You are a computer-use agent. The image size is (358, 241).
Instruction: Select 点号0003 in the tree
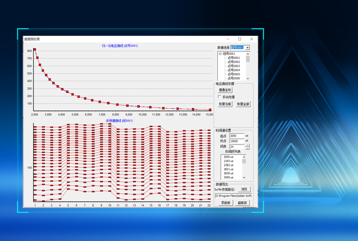(234, 66)
